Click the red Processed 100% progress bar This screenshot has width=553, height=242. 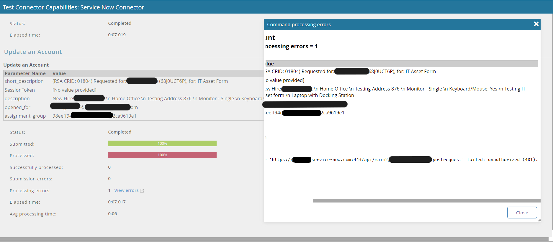tap(162, 155)
